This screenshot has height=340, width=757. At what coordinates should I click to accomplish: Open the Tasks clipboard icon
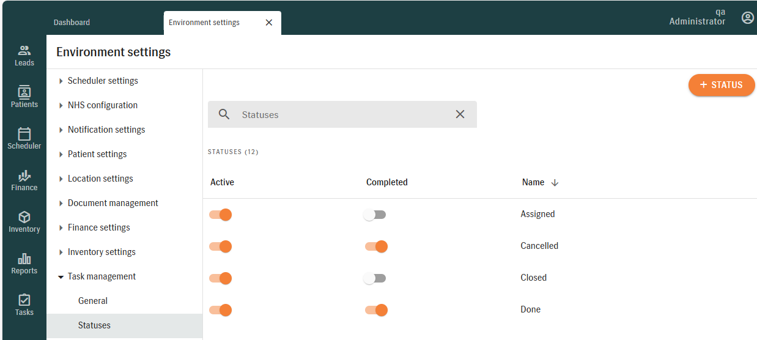24,301
